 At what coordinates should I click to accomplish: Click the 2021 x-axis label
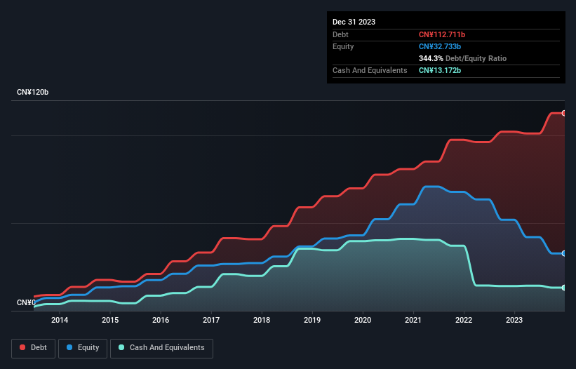[x=413, y=320]
